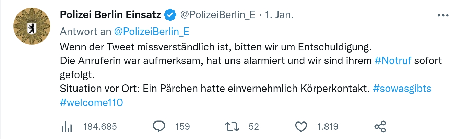Click the 184.685 views count

(x=100, y=127)
